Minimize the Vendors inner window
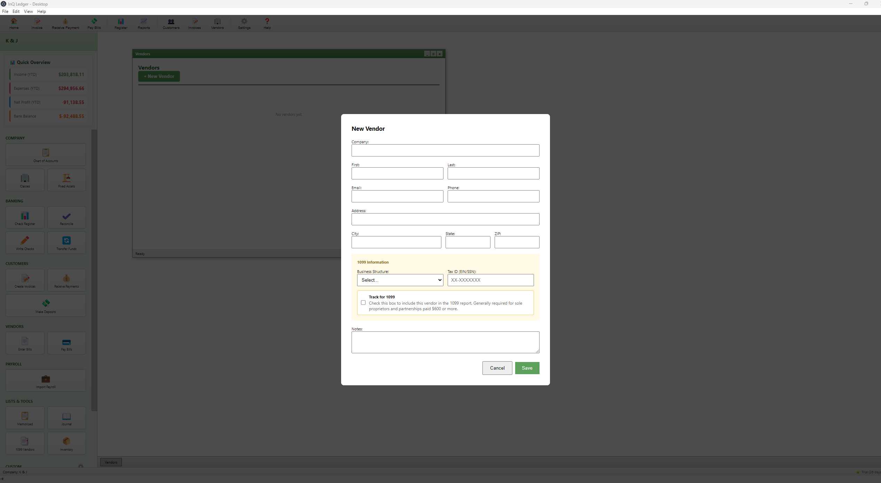The height and width of the screenshot is (483, 881). tap(427, 54)
